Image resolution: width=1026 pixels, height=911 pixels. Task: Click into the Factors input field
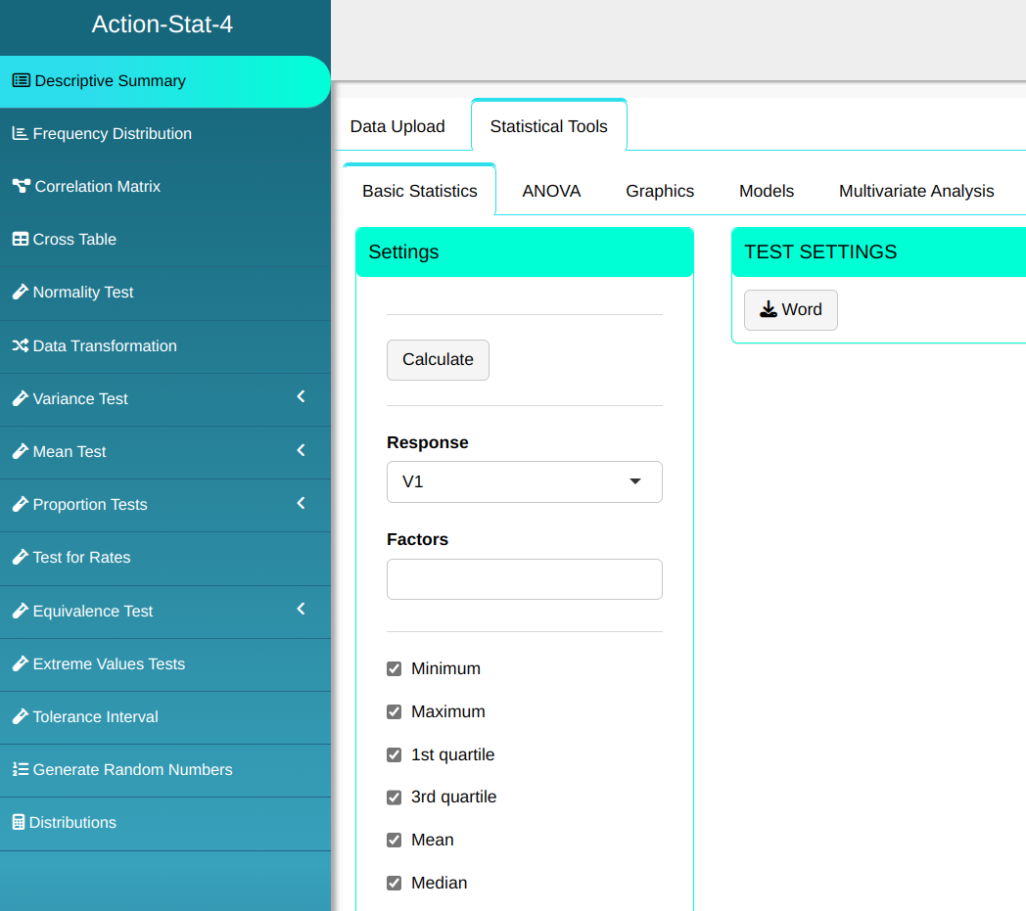click(524, 579)
